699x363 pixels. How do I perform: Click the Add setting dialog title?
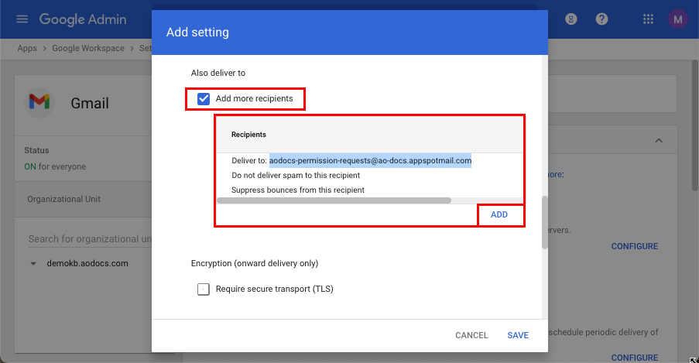pyautogui.click(x=197, y=32)
